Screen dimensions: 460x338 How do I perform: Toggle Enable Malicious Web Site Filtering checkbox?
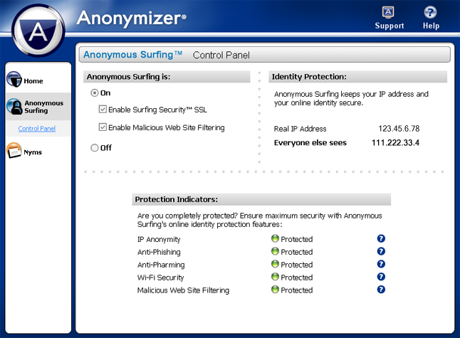pyautogui.click(x=103, y=128)
